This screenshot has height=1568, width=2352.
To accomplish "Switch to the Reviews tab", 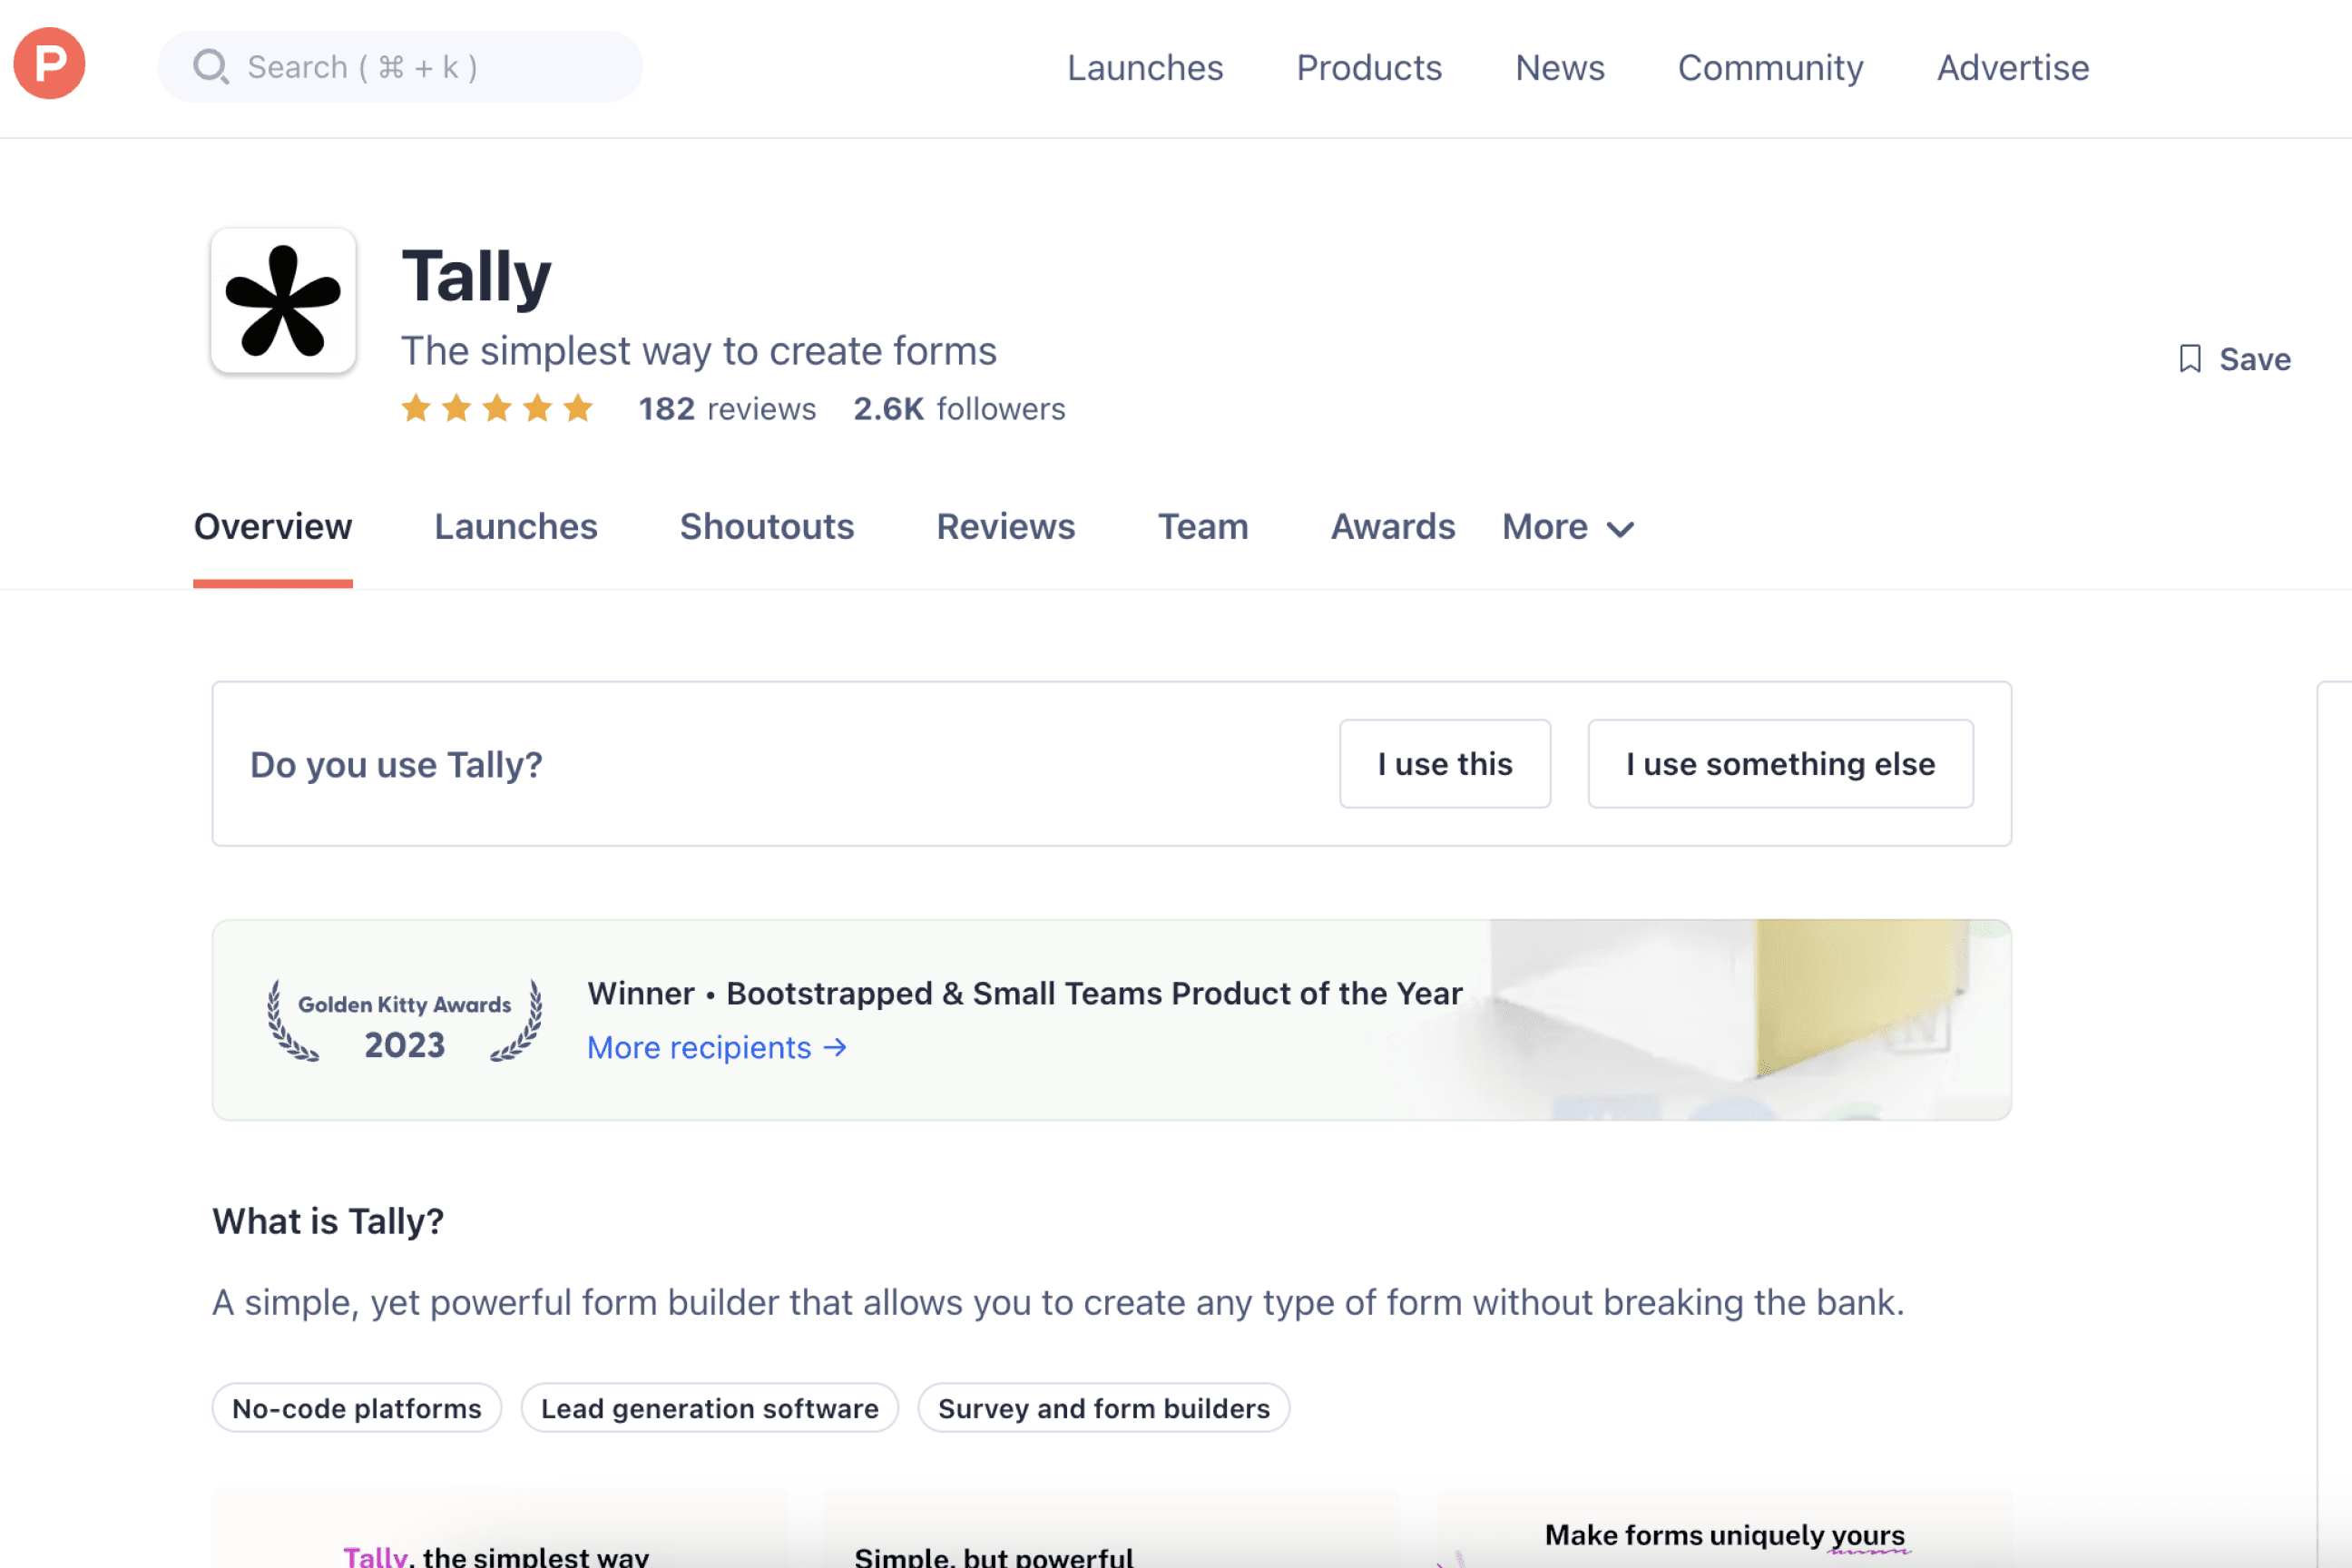I will tap(1005, 527).
